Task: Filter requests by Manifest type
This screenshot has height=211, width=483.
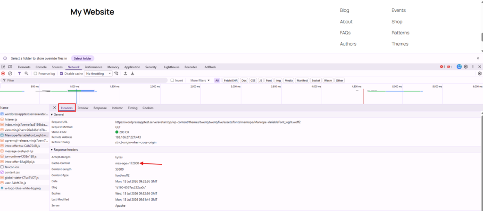Action: click(302, 80)
